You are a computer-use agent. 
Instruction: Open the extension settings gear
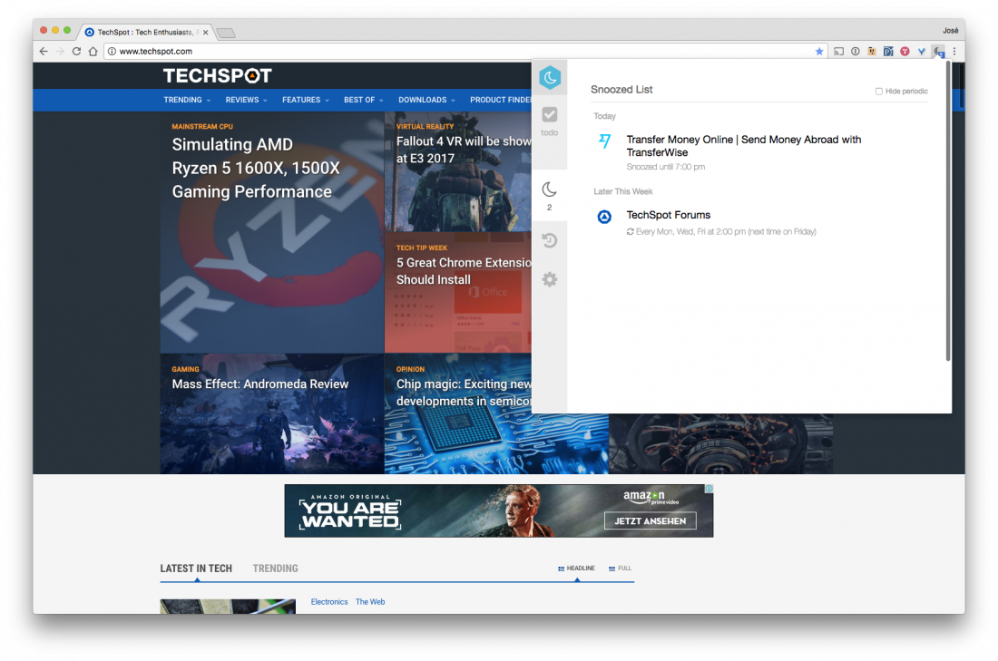coord(549,279)
